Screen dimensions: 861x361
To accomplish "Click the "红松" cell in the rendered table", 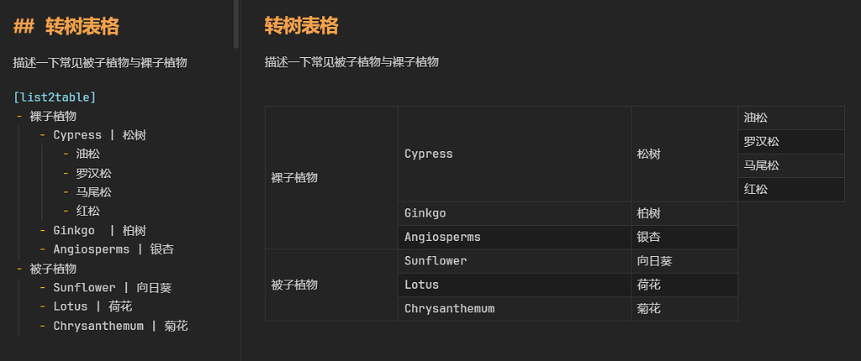I will 756,190.
